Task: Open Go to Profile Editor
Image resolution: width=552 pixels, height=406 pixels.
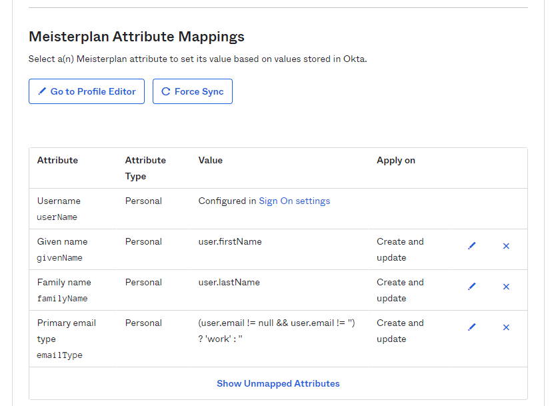Action: 87,91
